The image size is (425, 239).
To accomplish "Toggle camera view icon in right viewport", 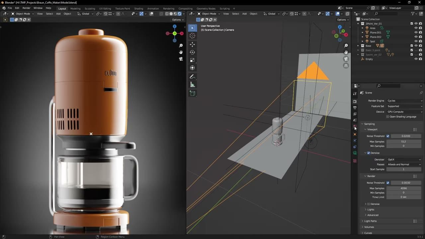I will click(x=346, y=59).
